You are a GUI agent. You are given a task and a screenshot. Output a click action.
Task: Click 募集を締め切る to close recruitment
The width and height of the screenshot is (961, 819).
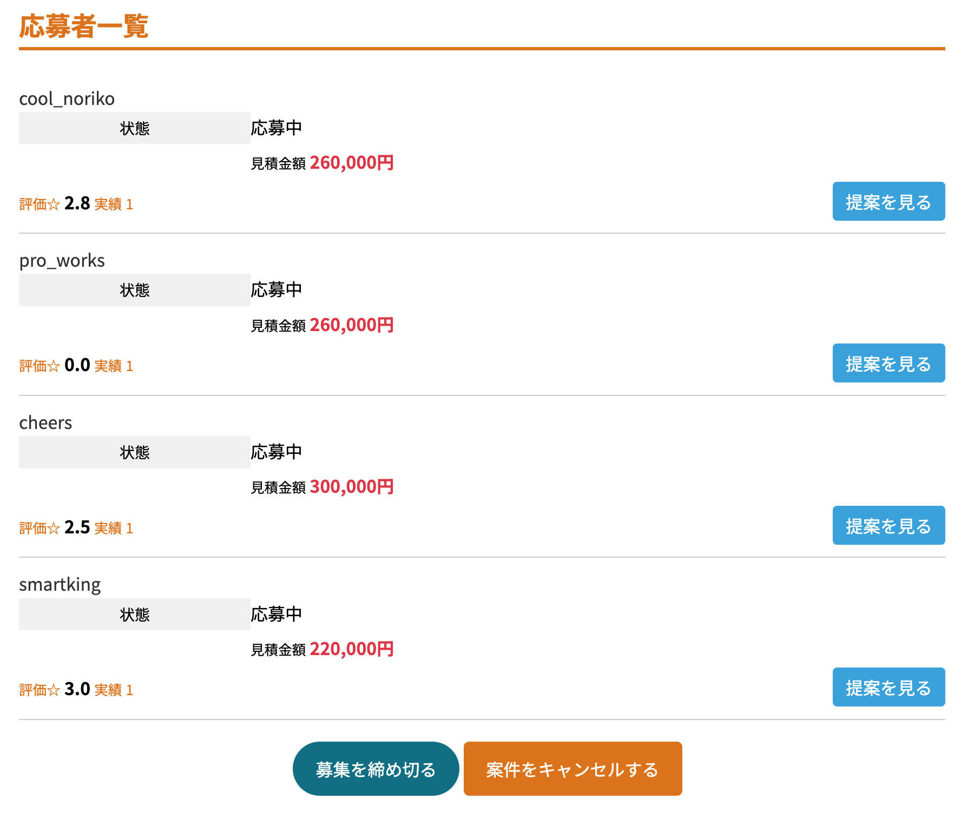pyautogui.click(x=376, y=769)
